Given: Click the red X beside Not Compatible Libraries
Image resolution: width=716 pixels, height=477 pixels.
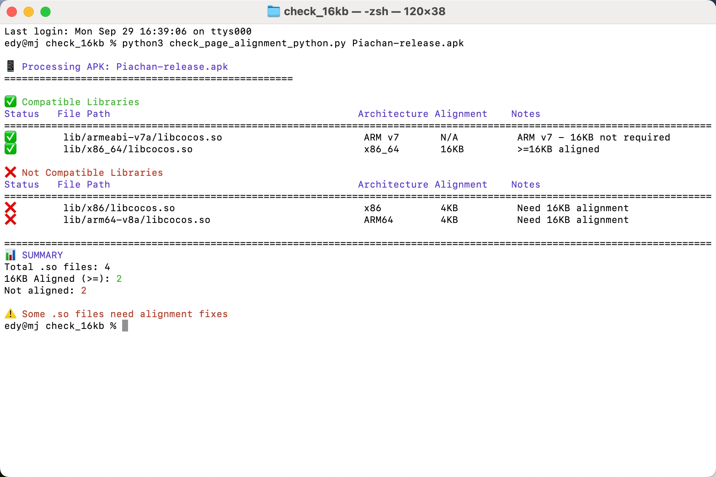Looking at the screenshot, I should click(x=11, y=172).
